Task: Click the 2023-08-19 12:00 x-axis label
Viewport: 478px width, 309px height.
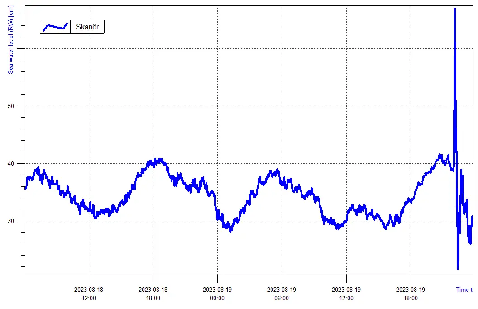Action: click(x=346, y=294)
